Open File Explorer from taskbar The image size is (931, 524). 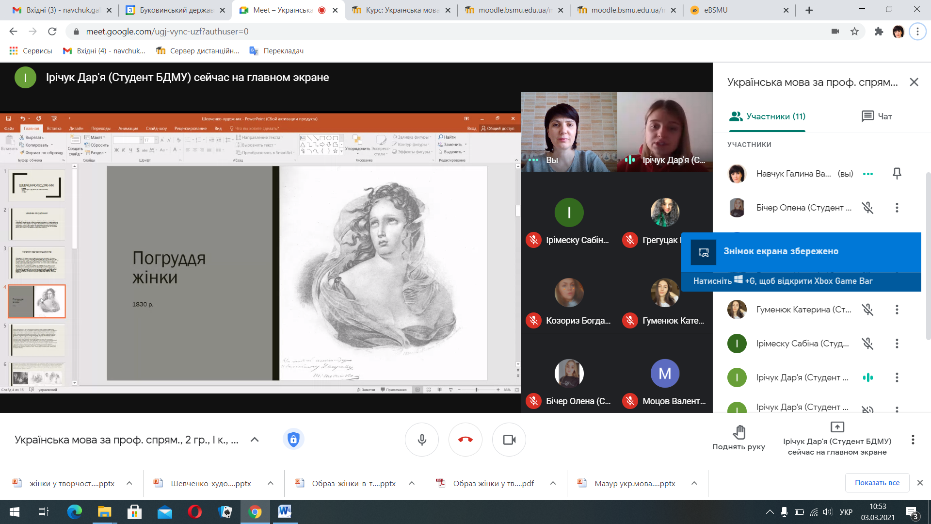pyautogui.click(x=105, y=512)
